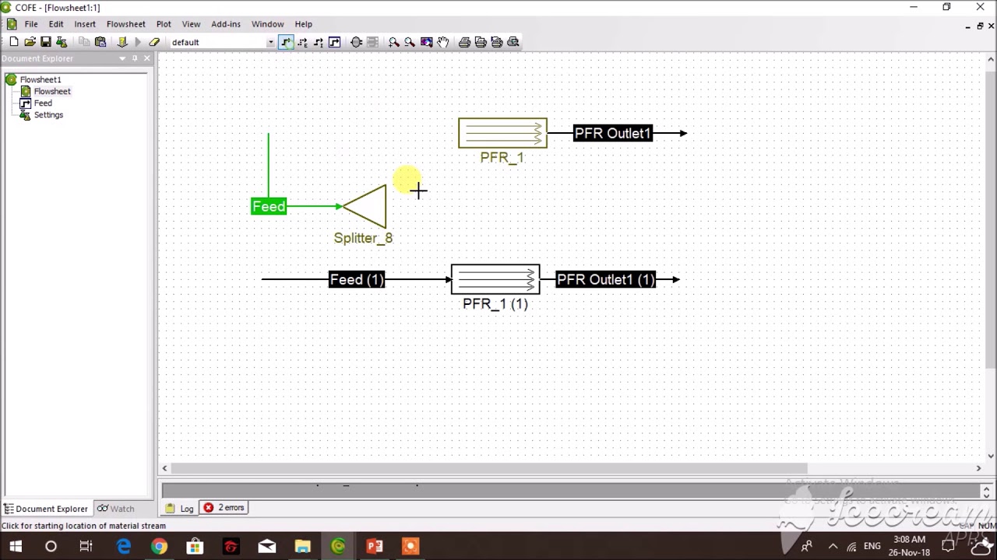
Task: Toggle auto-hide pin on Document Explorer
Action: 135,58
